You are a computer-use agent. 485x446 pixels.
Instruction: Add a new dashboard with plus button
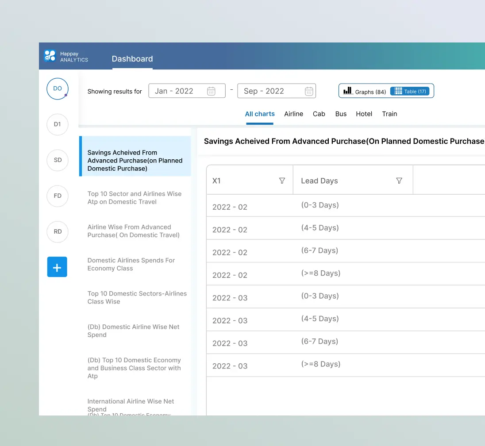(57, 267)
